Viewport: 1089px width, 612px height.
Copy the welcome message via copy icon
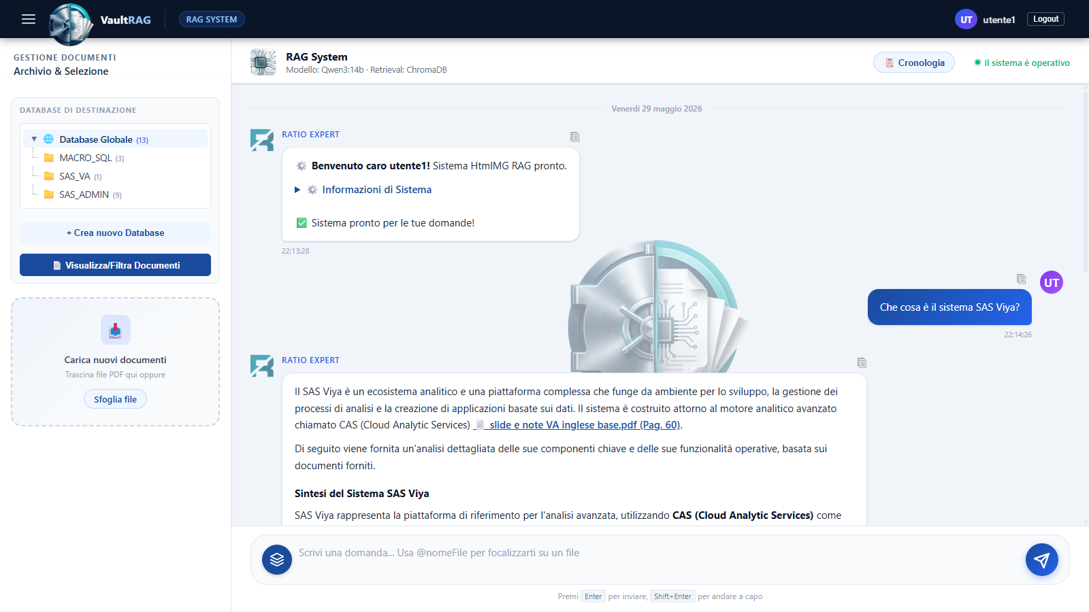pos(575,137)
